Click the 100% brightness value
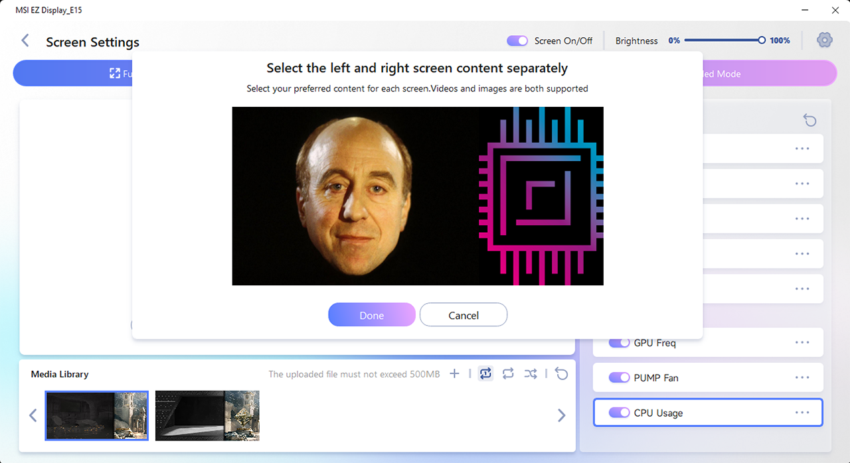 pos(780,40)
